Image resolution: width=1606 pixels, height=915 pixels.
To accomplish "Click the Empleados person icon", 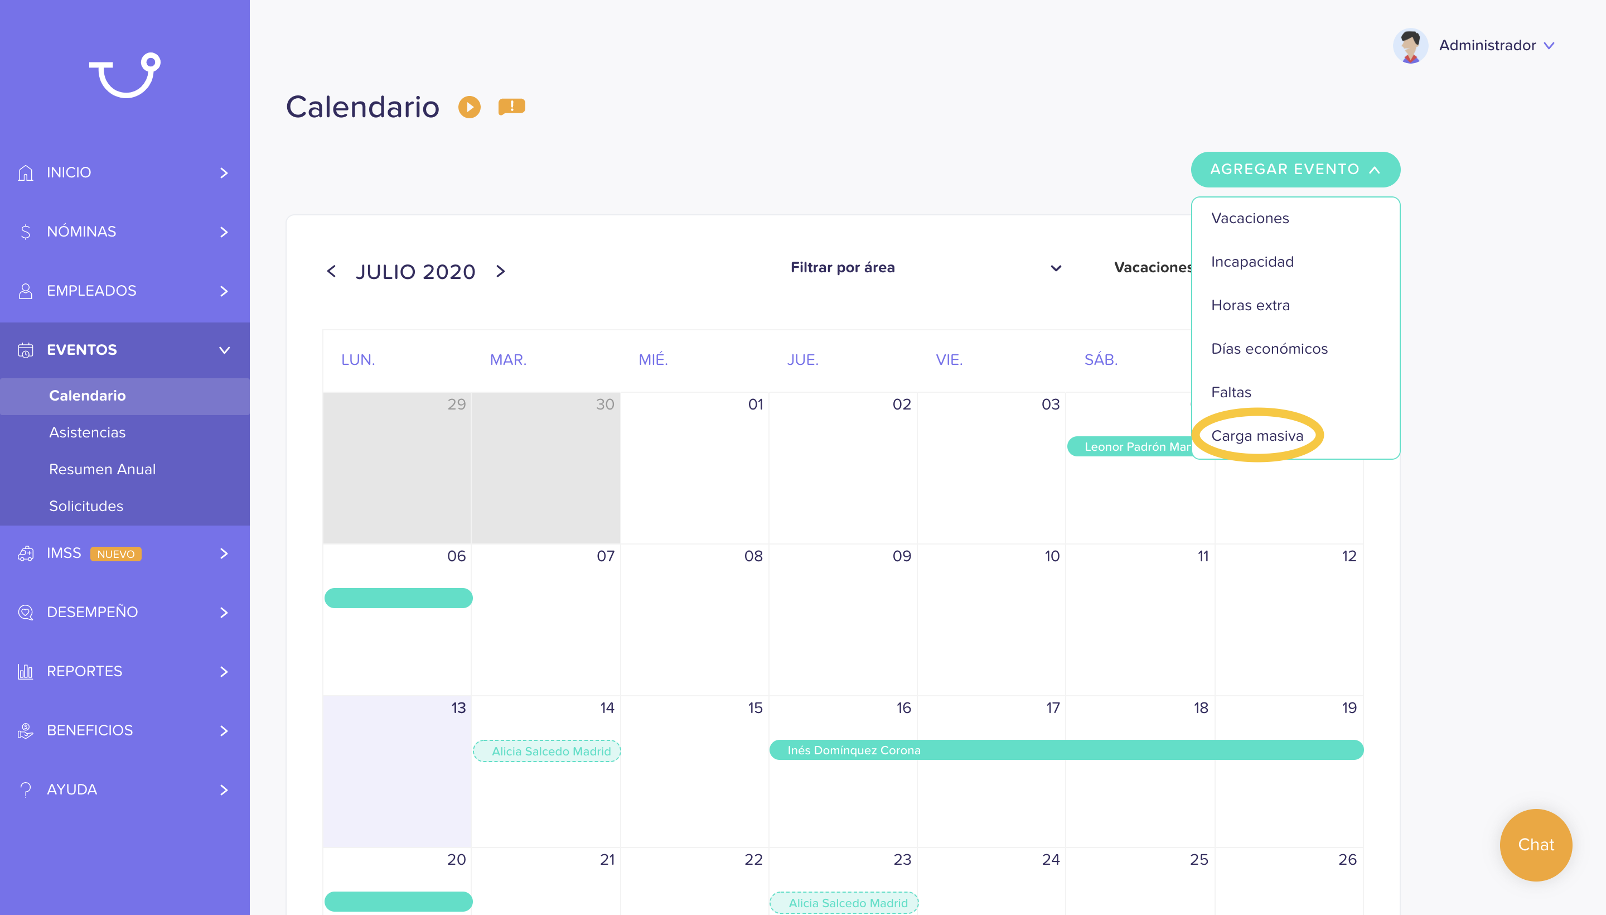I will [x=25, y=291].
